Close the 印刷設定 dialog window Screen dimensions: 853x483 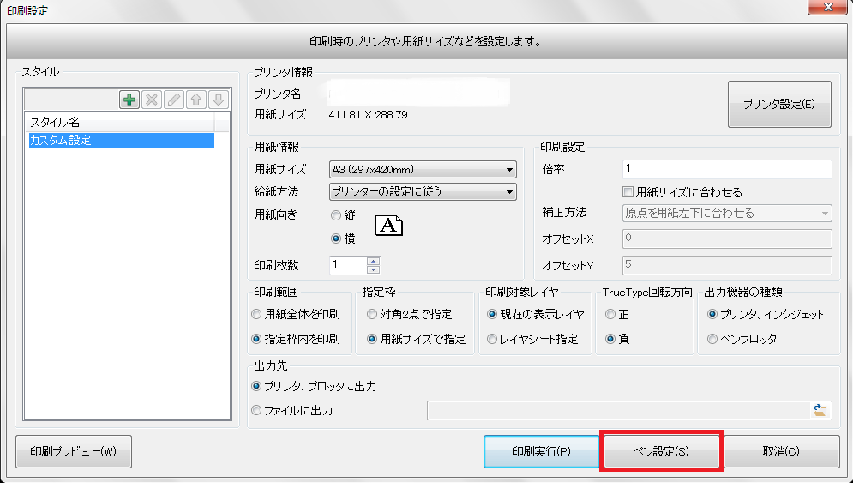click(x=827, y=7)
